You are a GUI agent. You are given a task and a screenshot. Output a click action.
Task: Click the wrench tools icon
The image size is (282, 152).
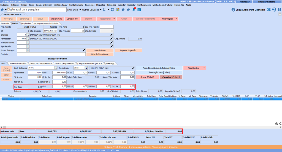point(269,10)
